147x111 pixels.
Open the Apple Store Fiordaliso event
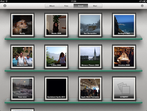pos(90,88)
